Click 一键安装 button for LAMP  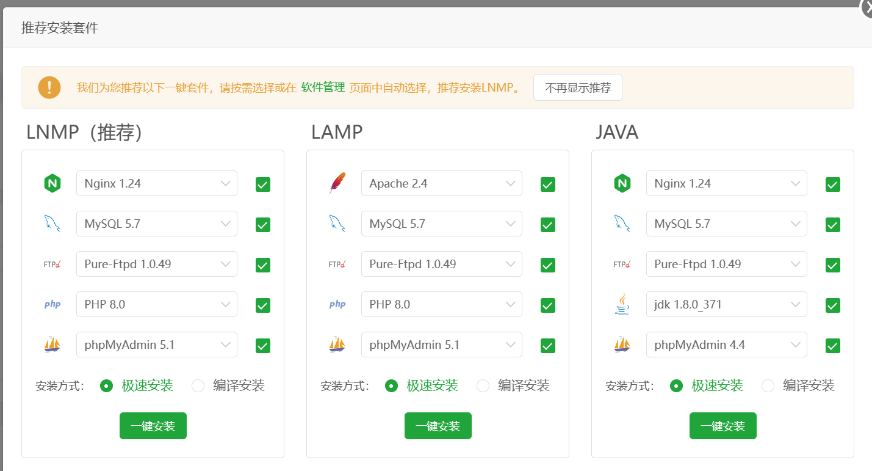tap(438, 426)
